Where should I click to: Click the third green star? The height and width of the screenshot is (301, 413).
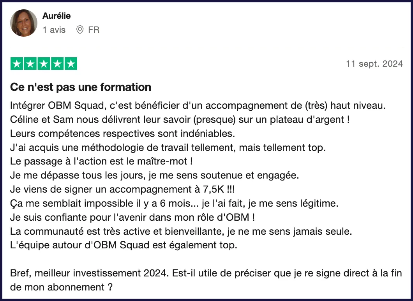(x=44, y=64)
